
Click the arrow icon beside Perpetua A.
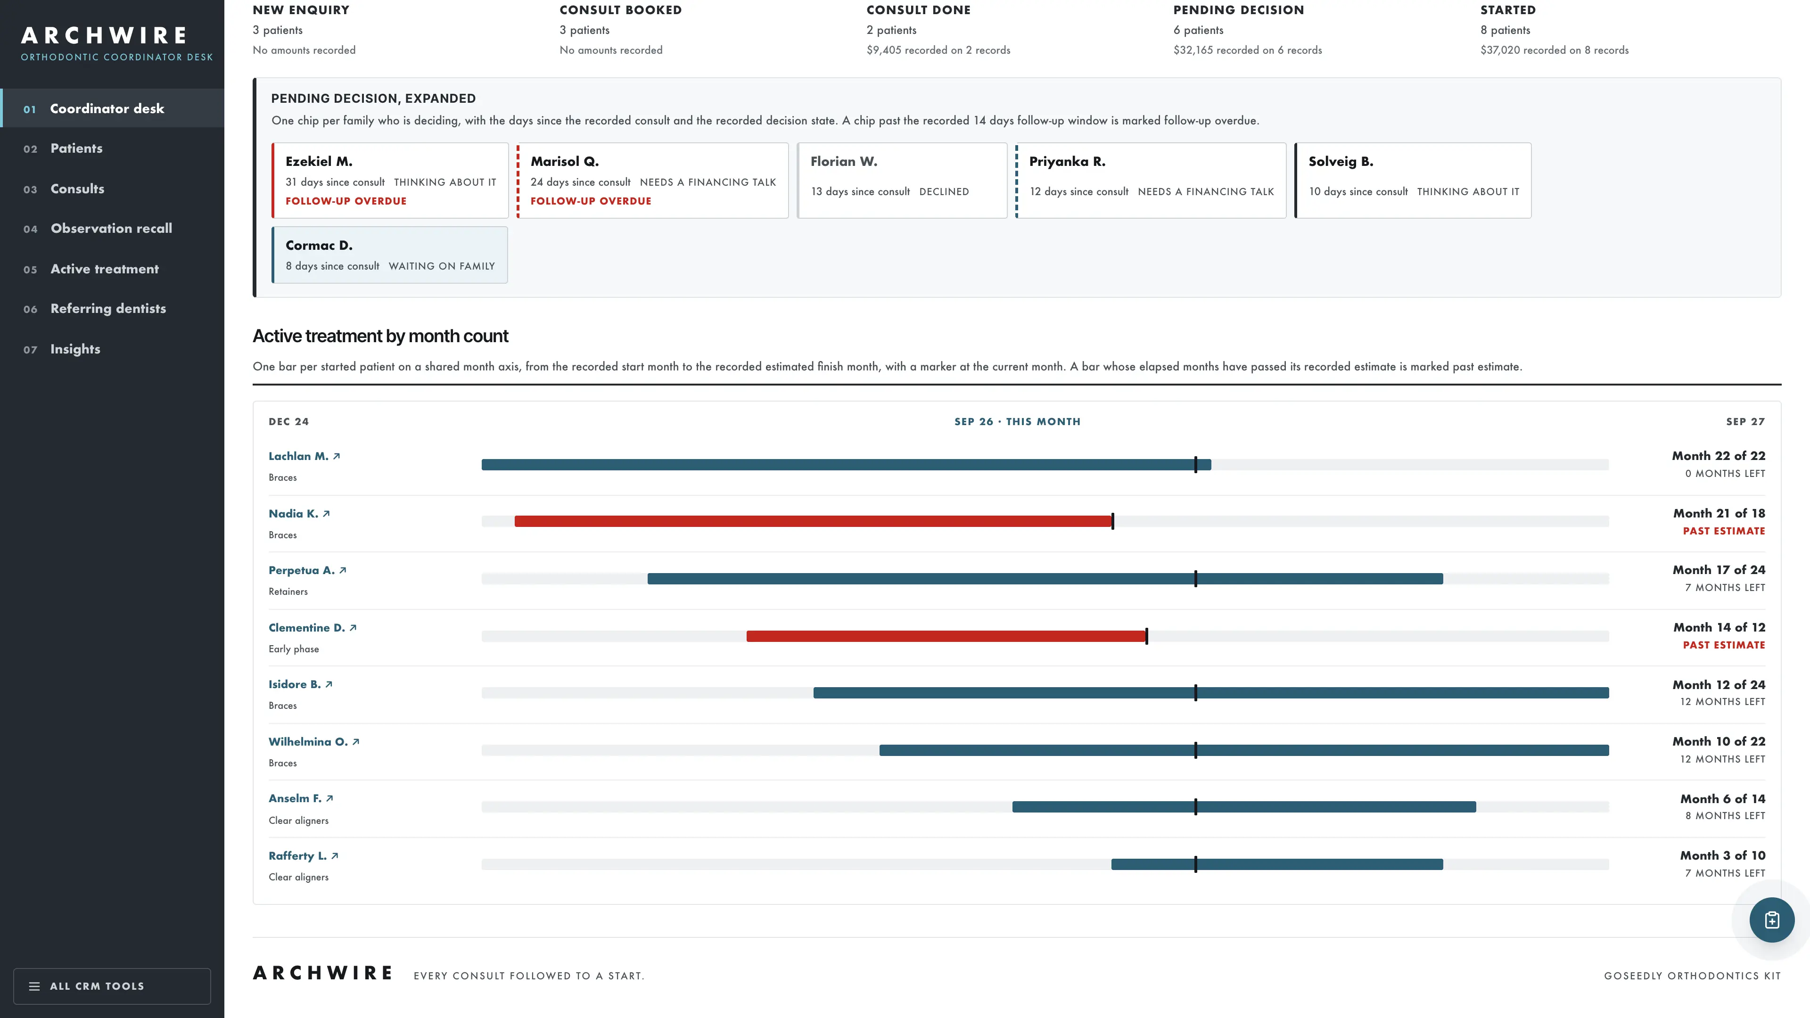343,570
